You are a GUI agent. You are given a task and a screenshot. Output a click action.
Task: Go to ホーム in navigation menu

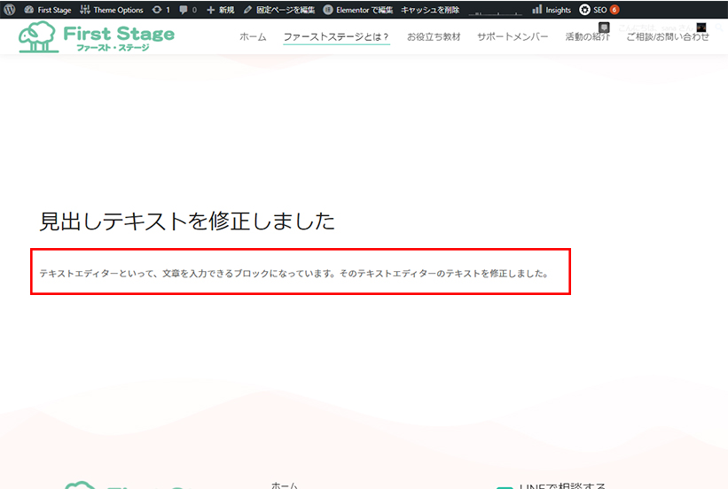253,37
